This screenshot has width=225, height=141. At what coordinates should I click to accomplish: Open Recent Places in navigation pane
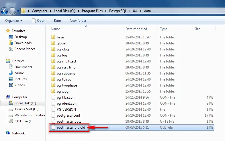tap(25, 49)
